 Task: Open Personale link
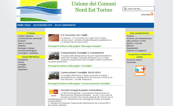131,62
